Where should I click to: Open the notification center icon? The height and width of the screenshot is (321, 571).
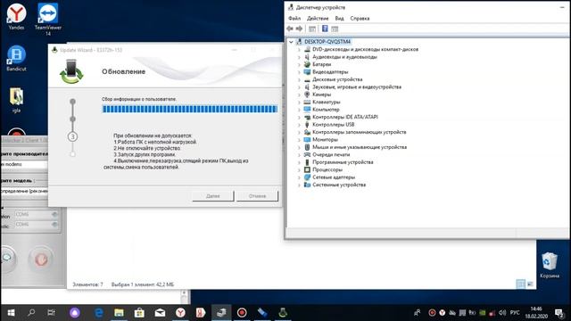[559, 313]
